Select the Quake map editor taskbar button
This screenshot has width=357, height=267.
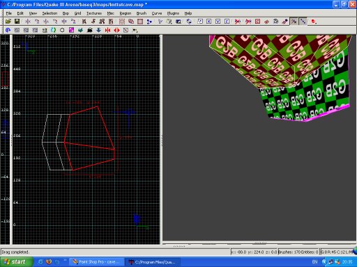153,262
